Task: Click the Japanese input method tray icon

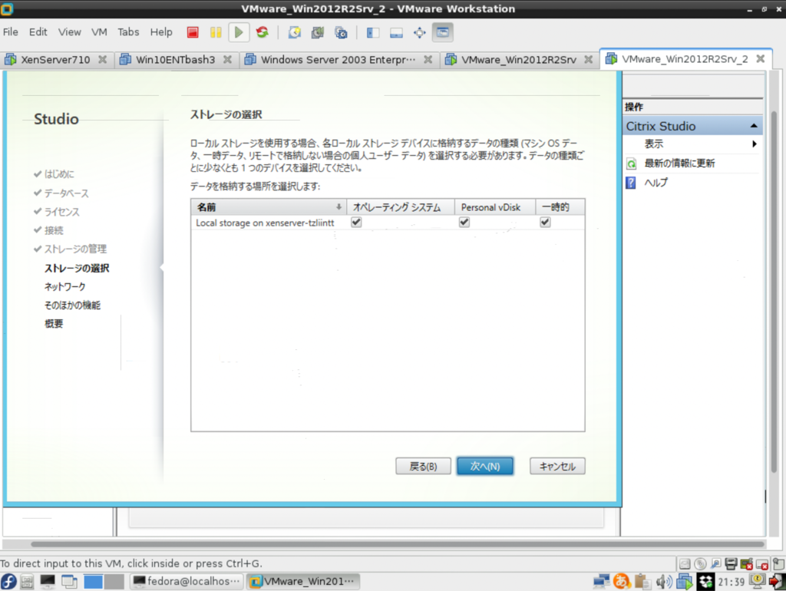Action: coord(622,582)
